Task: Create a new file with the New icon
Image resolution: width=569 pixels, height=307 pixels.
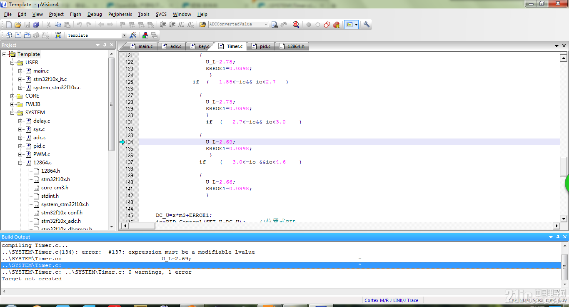Action: (9, 25)
